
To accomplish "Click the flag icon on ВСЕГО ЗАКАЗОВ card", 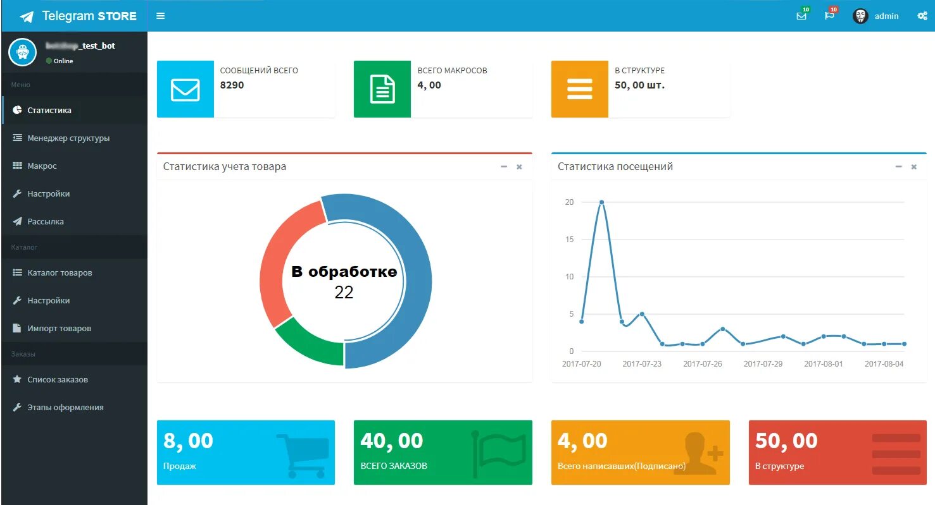I will coord(499,454).
